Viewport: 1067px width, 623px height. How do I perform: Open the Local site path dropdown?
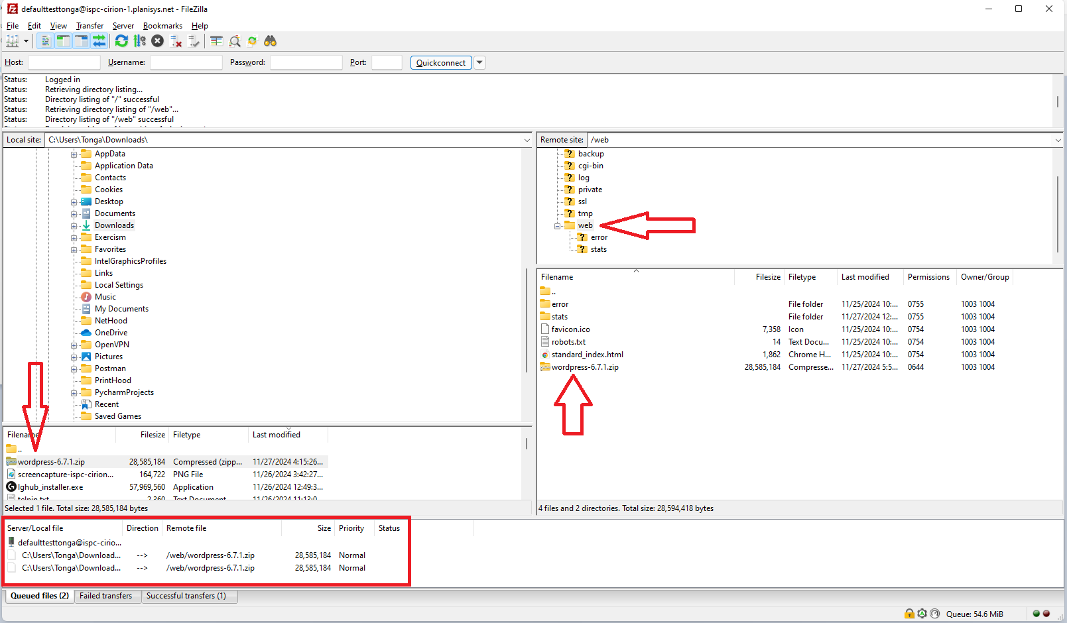coord(527,140)
